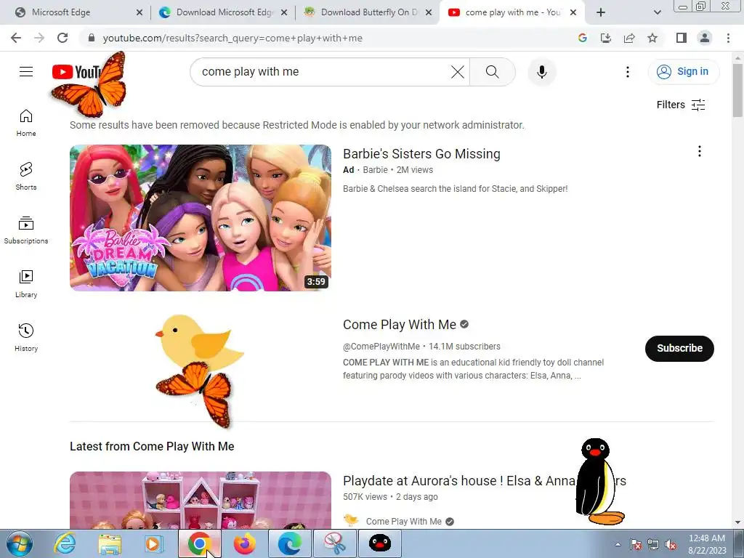Clear the search query with X

[x=458, y=72]
